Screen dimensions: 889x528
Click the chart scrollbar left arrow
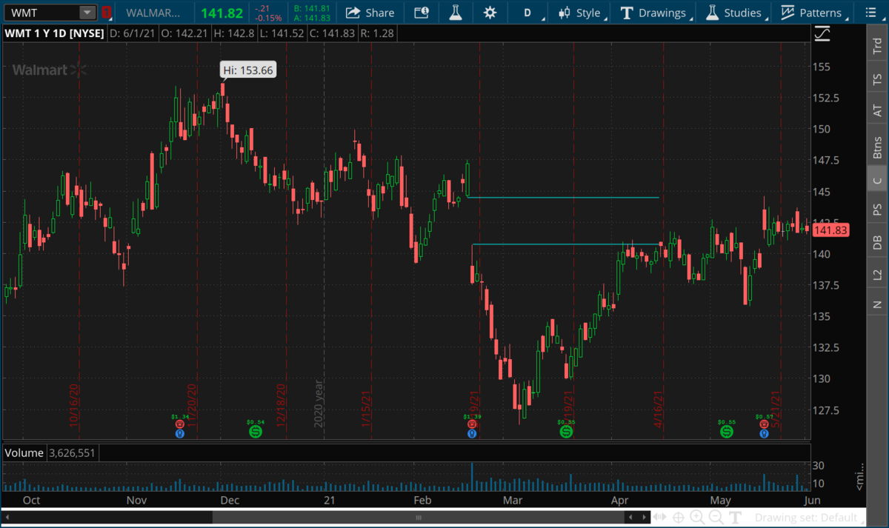7,518
